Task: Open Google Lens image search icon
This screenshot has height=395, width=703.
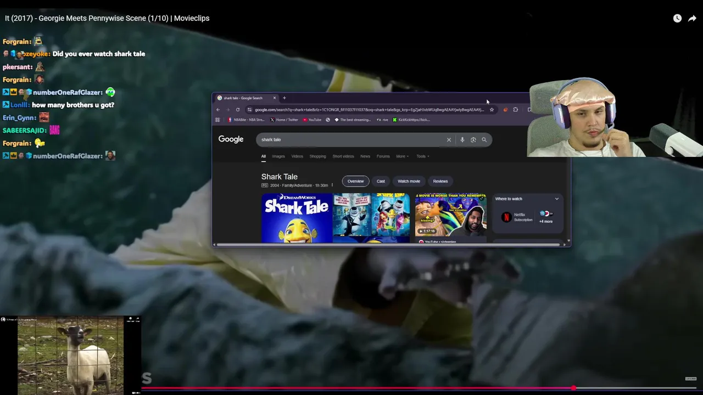Action: (473, 139)
